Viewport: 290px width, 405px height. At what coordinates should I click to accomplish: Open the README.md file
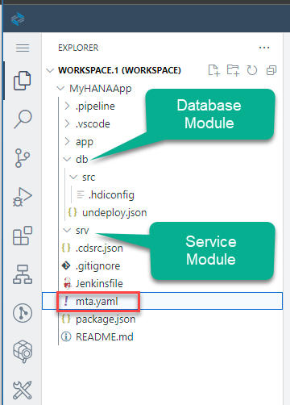[105, 337]
